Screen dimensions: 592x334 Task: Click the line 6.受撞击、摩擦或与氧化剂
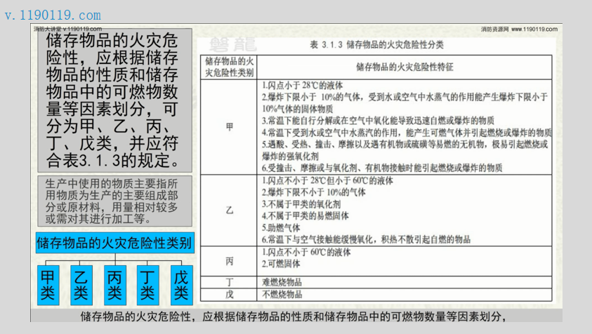point(382,168)
